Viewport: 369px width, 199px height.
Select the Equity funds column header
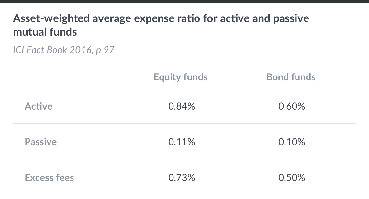point(181,77)
